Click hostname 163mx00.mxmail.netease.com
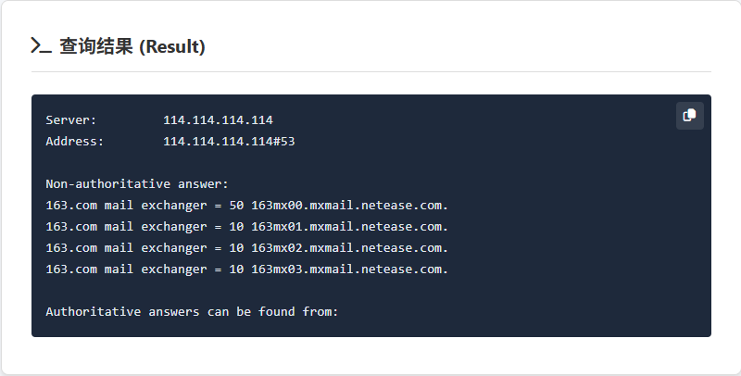 tap(349, 206)
